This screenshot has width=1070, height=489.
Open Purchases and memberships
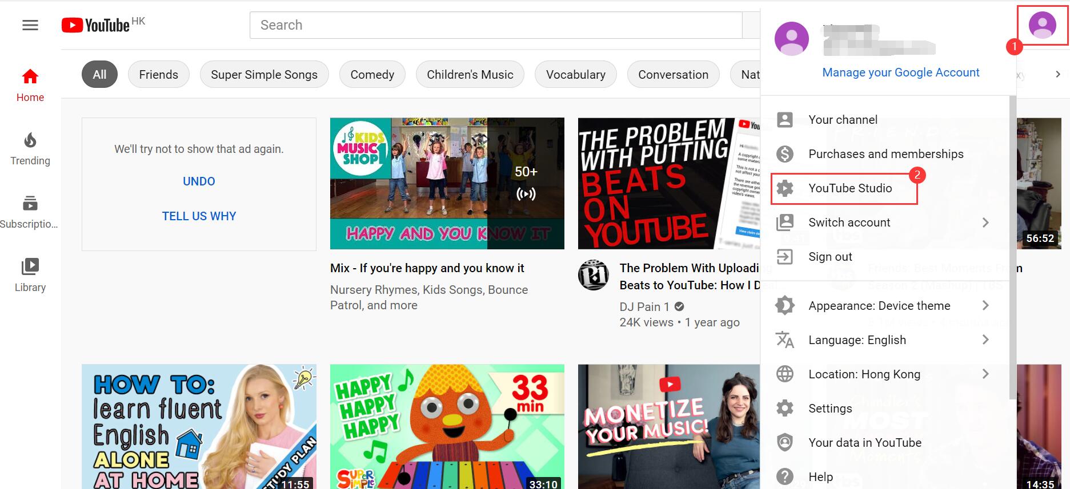[x=885, y=154]
